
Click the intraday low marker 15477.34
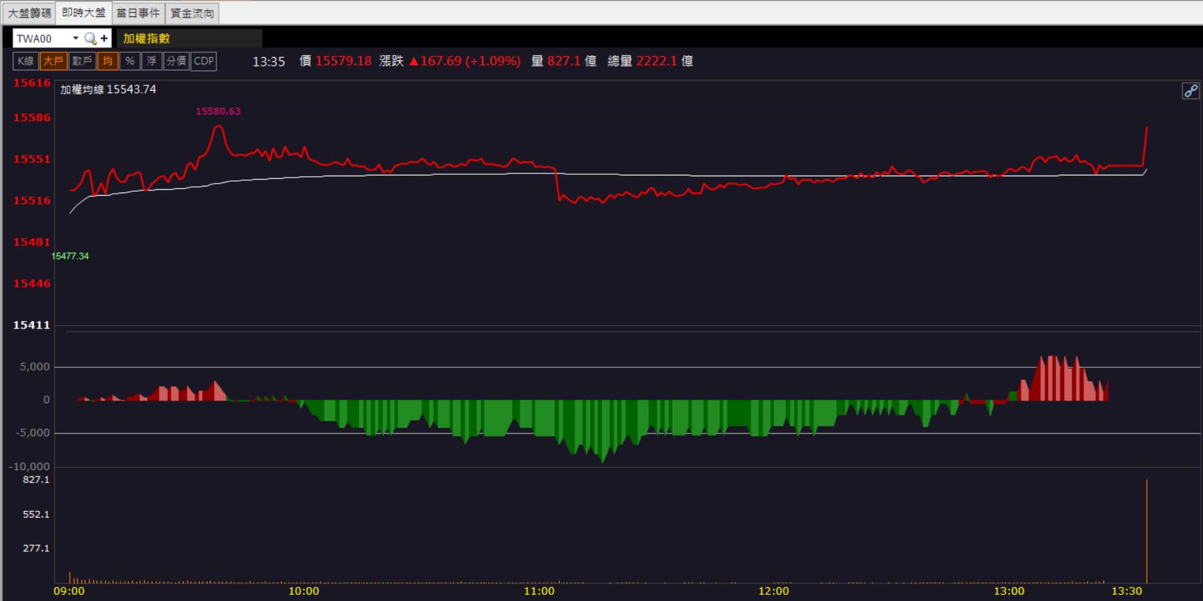[70, 256]
